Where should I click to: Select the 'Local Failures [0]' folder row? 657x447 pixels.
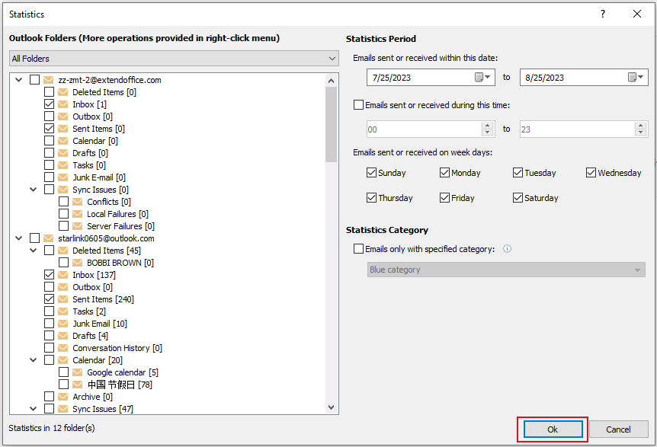117,214
